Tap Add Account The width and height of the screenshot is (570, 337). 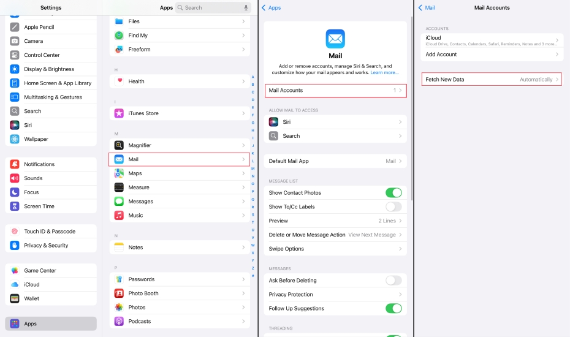pos(492,54)
